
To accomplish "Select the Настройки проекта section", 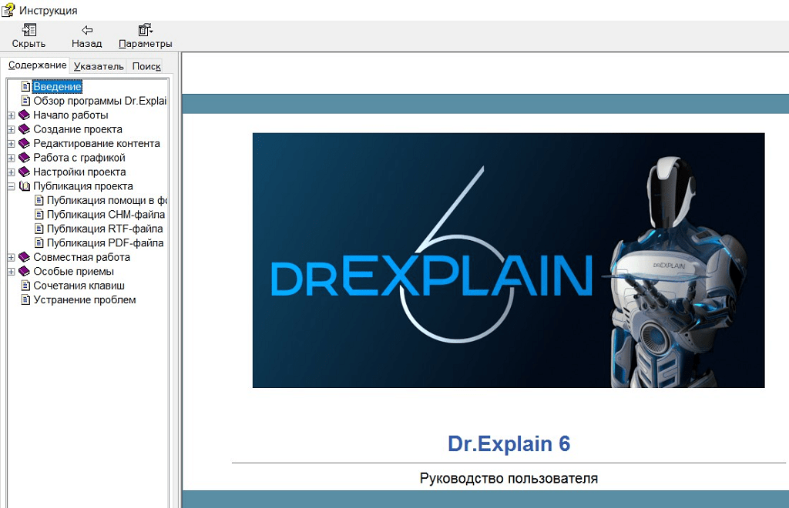I will [79, 172].
